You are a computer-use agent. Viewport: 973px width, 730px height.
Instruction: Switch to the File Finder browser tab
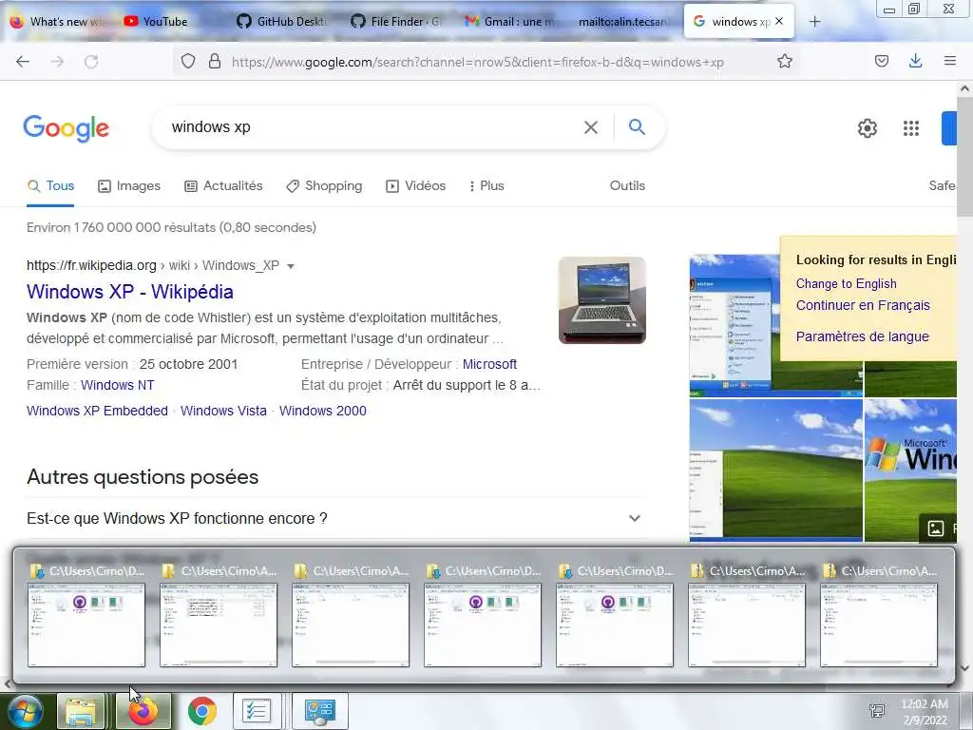(397, 22)
